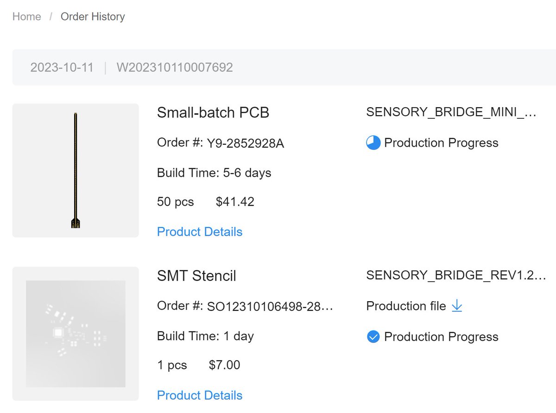Click the SMT Stencil title
Image resolution: width=556 pixels, height=413 pixels.
tap(196, 276)
